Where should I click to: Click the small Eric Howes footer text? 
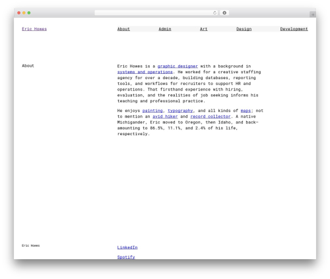(x=31, y=245)
